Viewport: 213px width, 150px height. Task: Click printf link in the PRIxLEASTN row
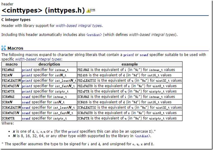pos(27,81)
